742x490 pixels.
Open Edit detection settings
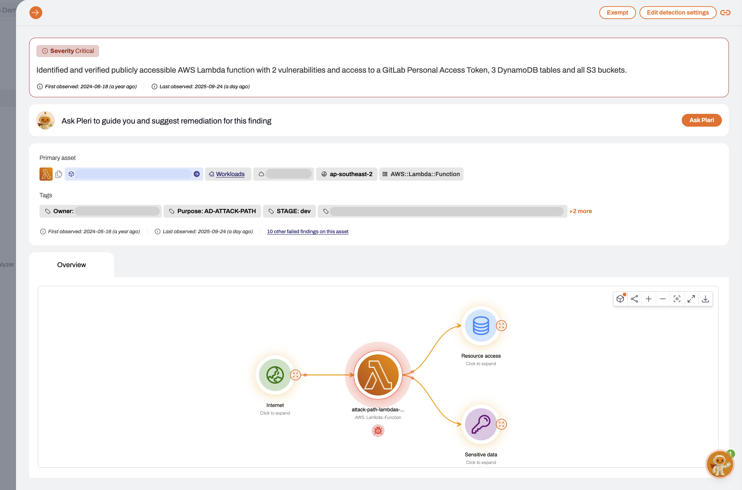tap(678, 13)
